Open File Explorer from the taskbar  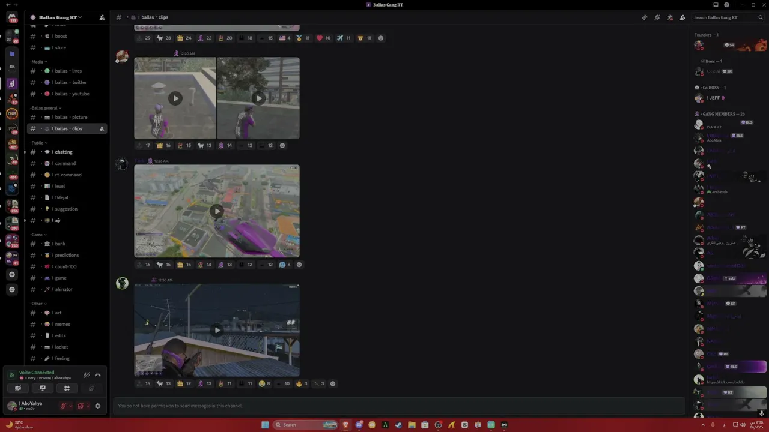pyautogui.click(x=412, y=425)
